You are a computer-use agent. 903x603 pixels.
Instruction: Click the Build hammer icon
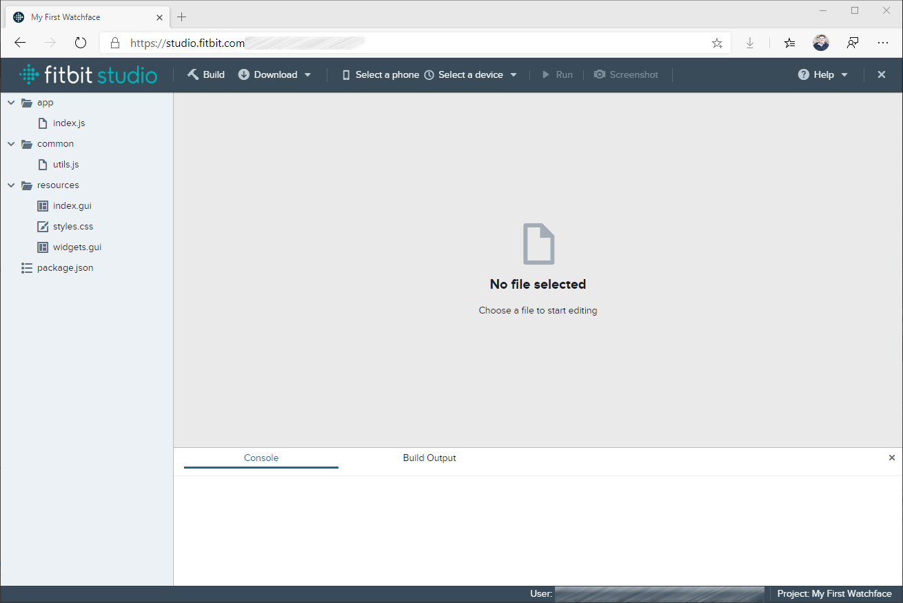pyautogui.click(x=193, y=74)
